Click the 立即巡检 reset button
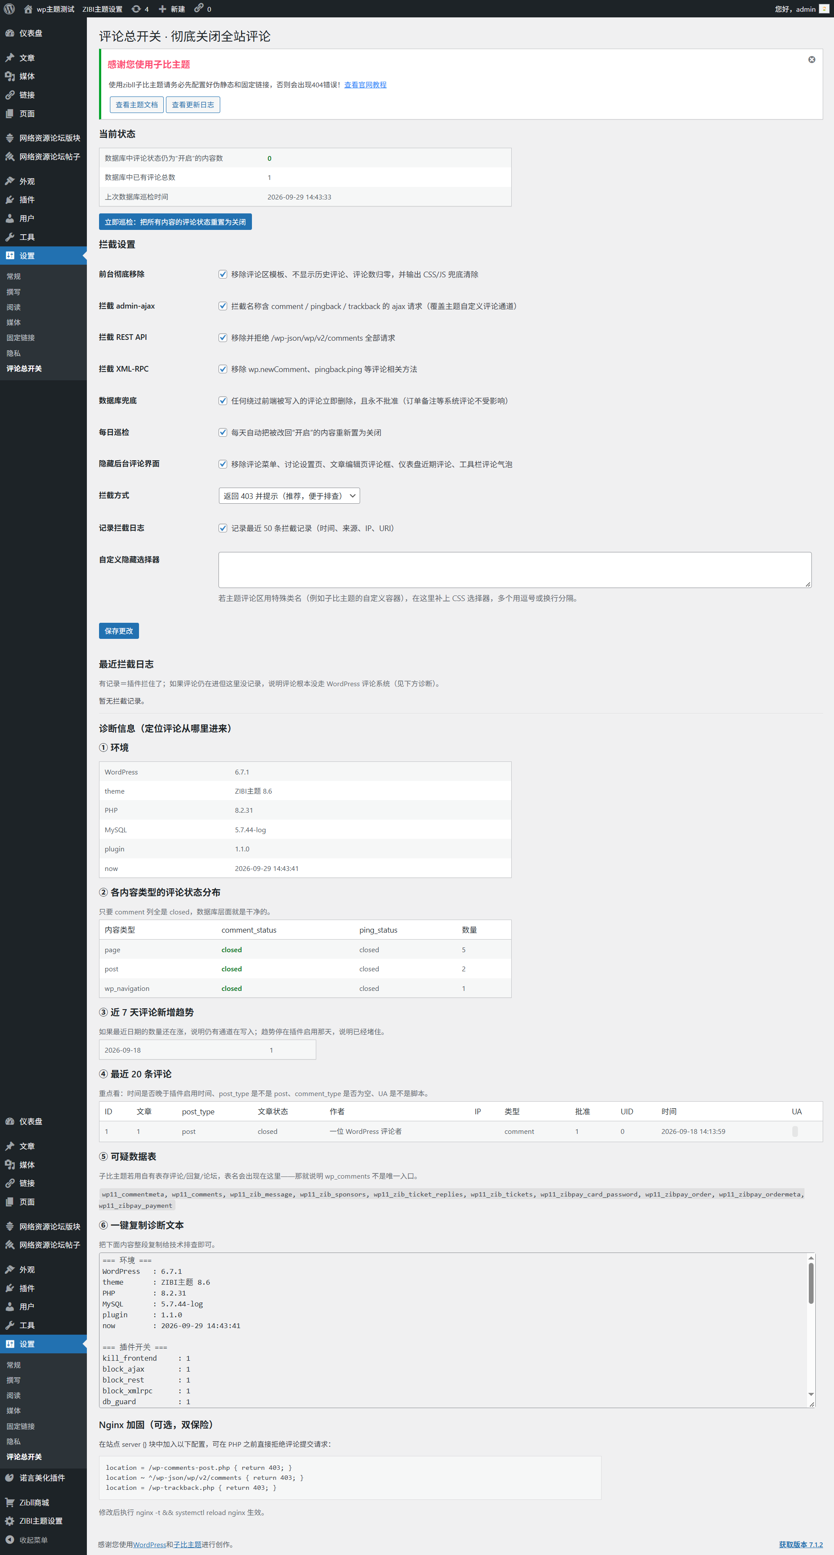The image size is (834, 1555). pos(175,222)
